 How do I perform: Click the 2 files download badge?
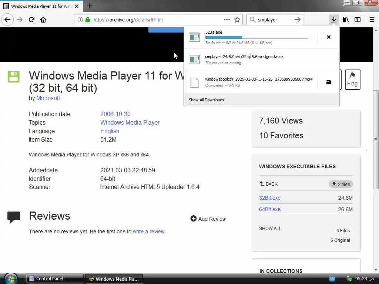(341, 184)
